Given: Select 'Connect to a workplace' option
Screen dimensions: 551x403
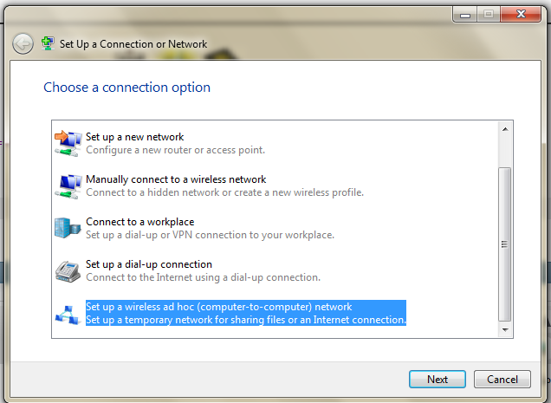Looking at the screenshot, I should click(139, 222).
